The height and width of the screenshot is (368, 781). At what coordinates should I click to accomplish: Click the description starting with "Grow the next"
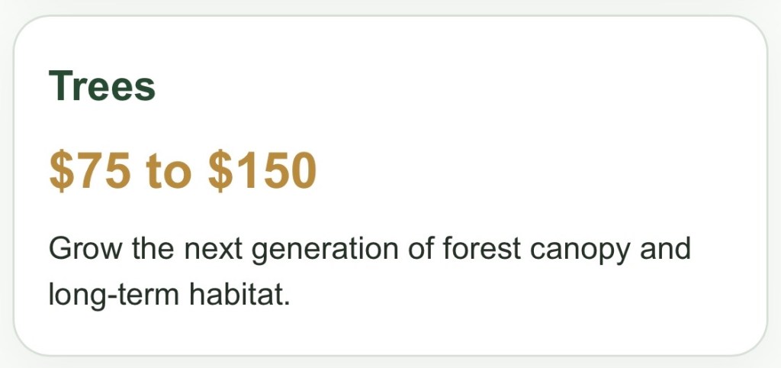pyautogui.click(x=369, y=250)
